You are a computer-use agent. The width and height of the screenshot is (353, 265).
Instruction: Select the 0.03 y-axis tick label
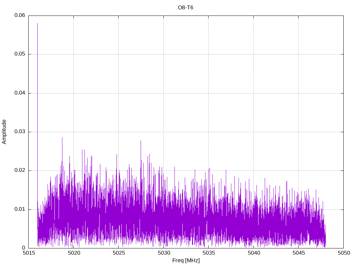(20, 132)
